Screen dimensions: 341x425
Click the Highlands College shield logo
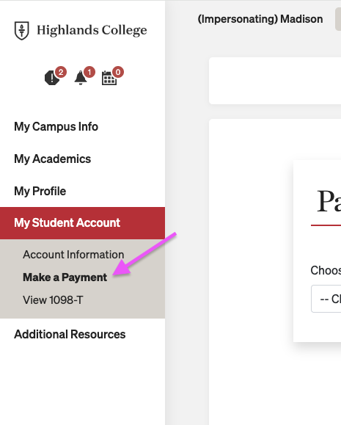[22, 30]
